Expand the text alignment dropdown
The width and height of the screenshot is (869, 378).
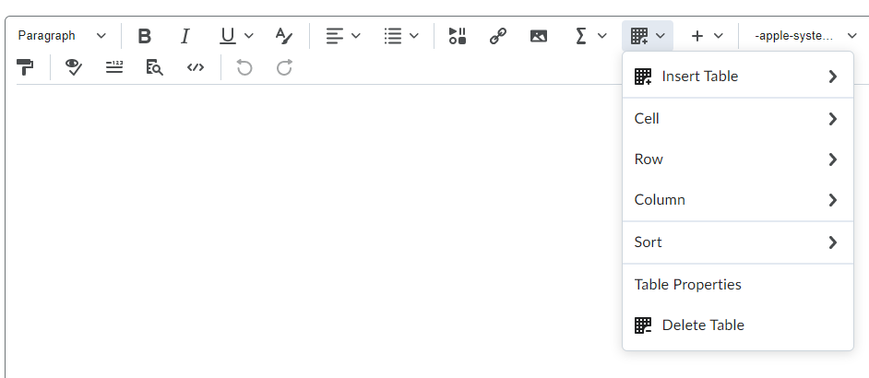click(x=342, y=36)
